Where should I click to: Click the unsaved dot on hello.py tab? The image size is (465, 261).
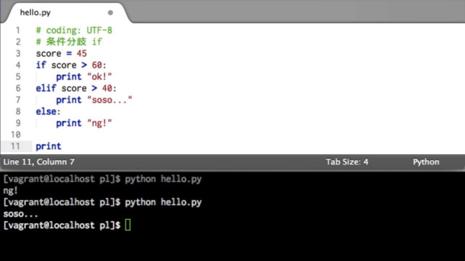click(110, 13)
